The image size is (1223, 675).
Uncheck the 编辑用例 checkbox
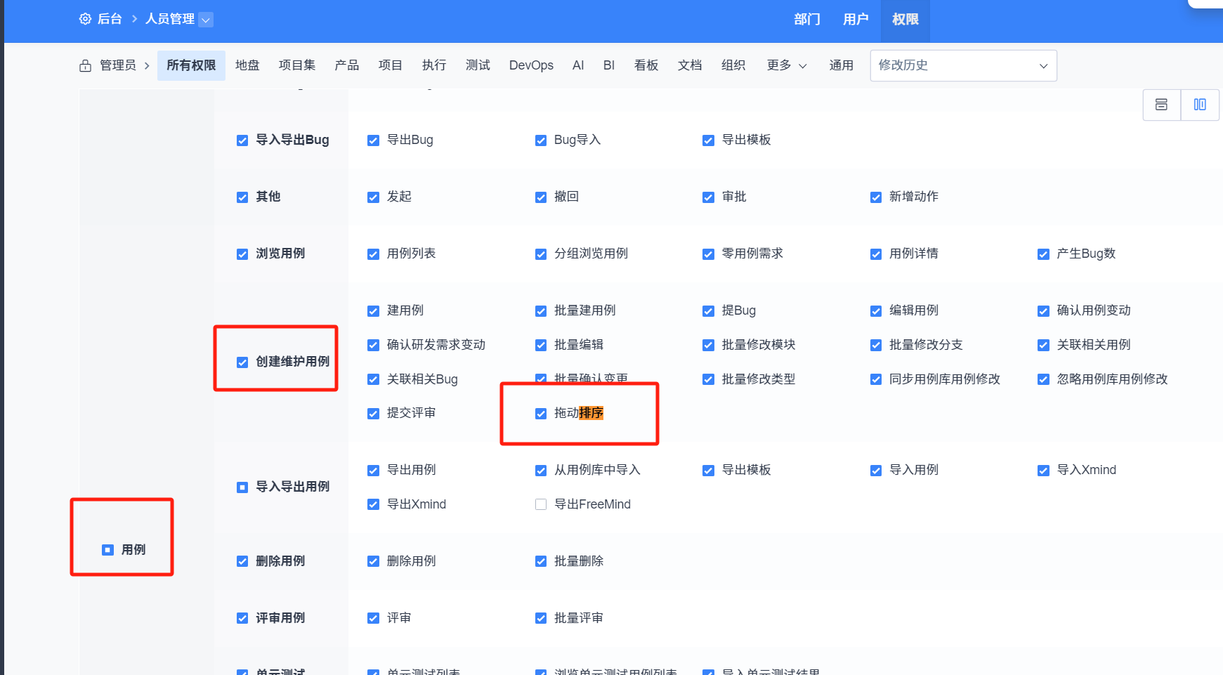(x=876, y=311)
